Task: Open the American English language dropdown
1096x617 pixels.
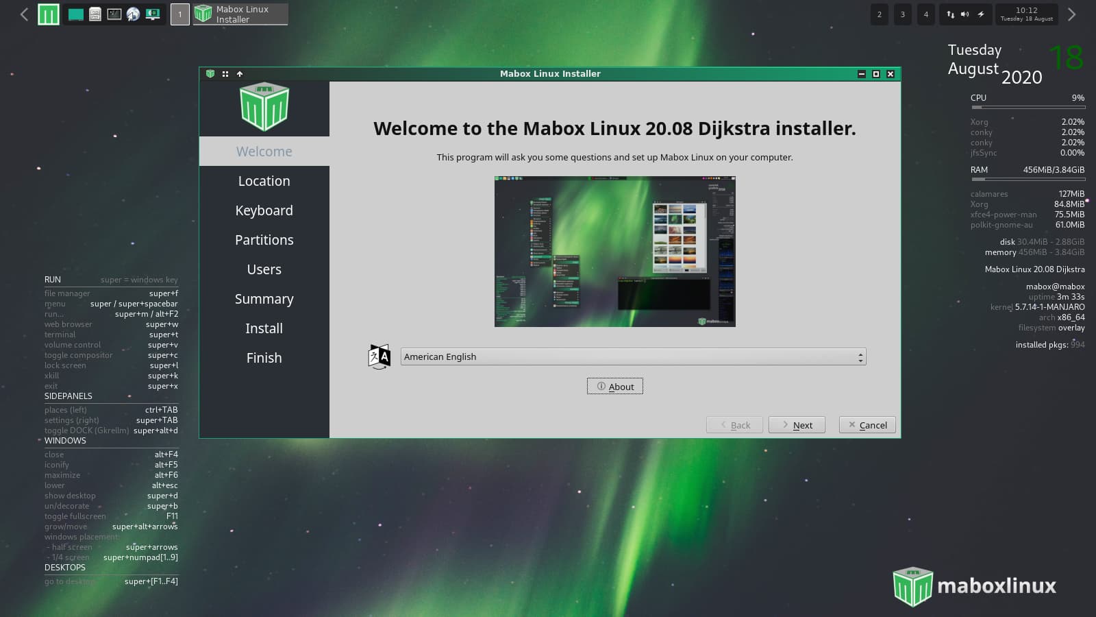Action: (633, 356)
